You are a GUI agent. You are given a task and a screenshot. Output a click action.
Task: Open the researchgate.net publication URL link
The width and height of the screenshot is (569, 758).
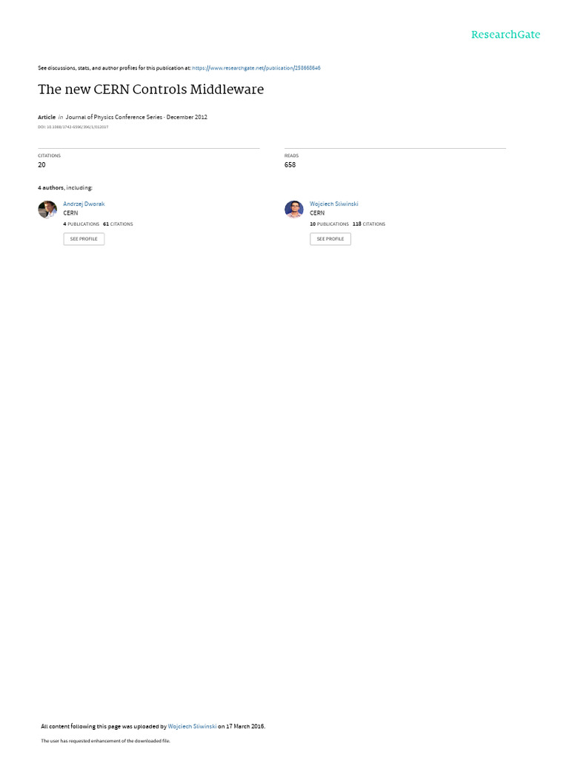[256, 68]
